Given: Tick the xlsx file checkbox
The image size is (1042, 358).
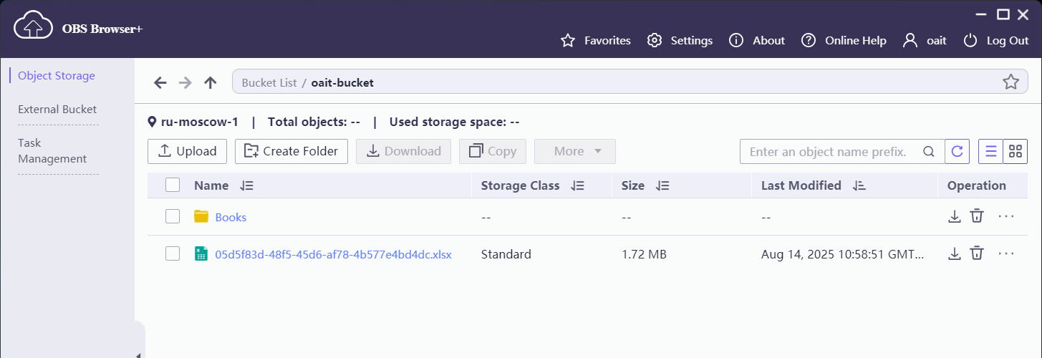Looking at the screenshot, I should coord(173,253).
